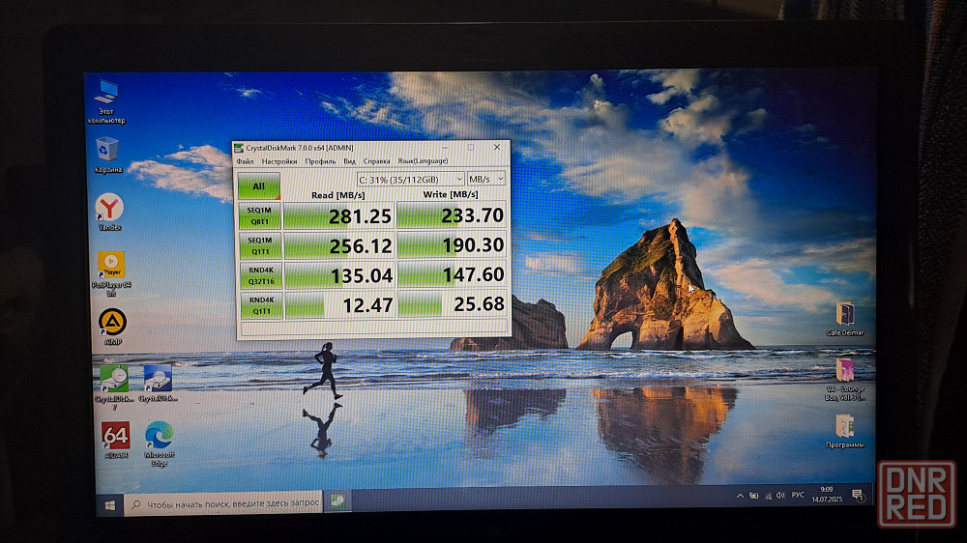Launch the PotPlayer 64 bit shortcut
967x543 pixels.
coord(111,273)
